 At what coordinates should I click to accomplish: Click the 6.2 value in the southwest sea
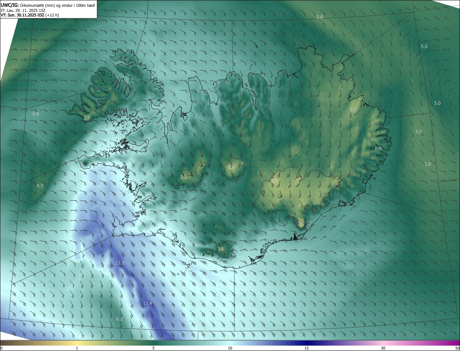(119, 319)
